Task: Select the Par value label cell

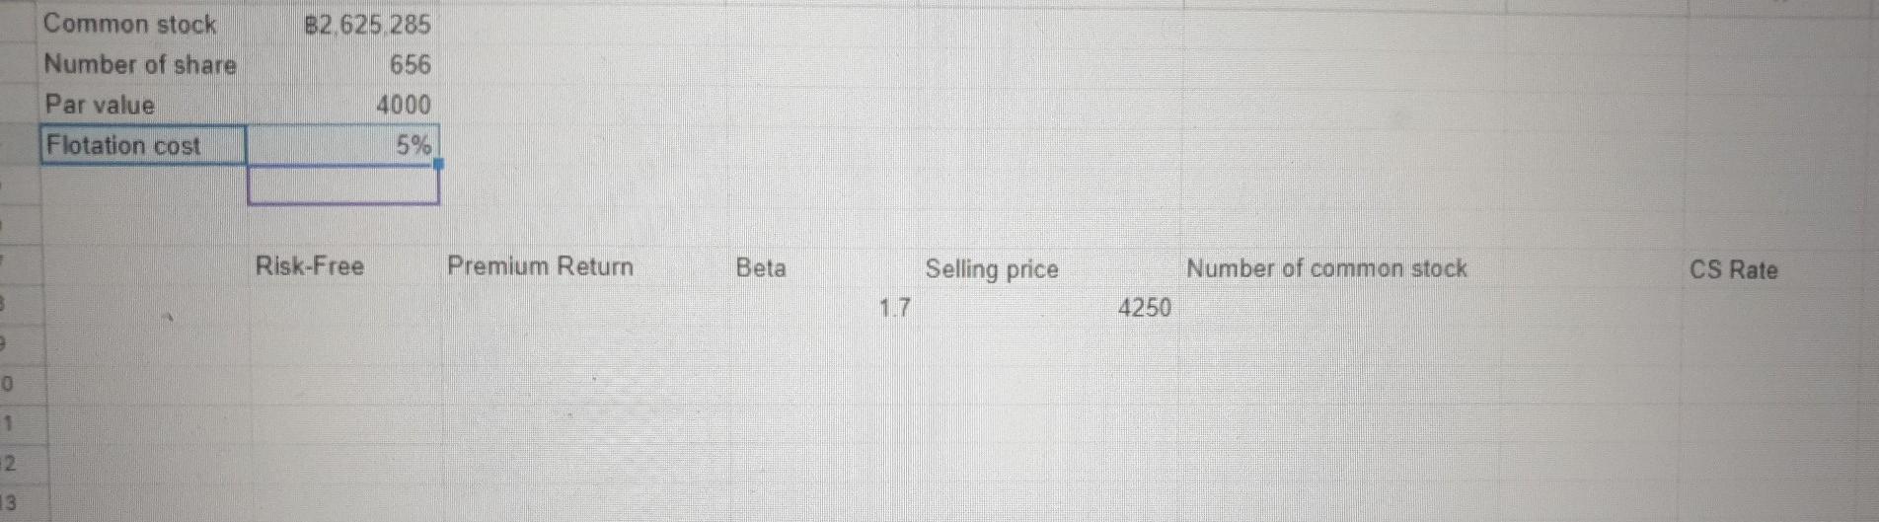Action: 100,106
